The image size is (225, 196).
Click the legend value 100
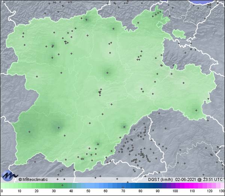[175, 191]
